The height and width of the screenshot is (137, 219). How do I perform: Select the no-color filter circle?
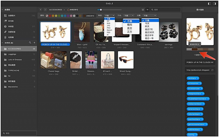coord(47,16)
